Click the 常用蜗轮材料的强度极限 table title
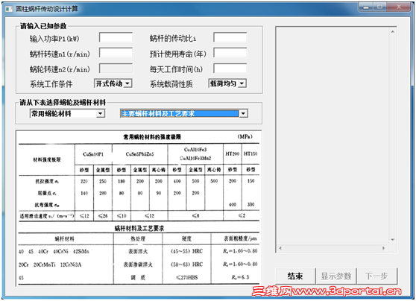This screenshot has width=416, height=301. [152, 137]
